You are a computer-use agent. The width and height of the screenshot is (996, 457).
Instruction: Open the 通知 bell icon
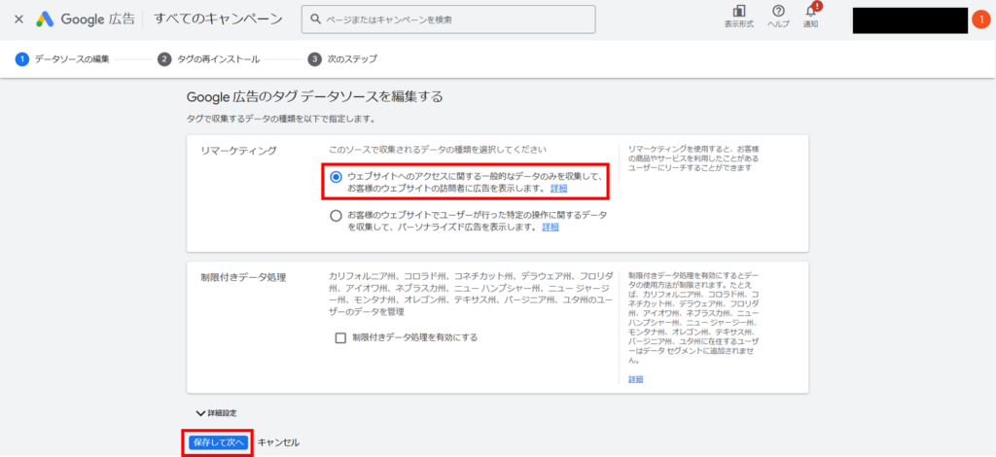[810, 17]
